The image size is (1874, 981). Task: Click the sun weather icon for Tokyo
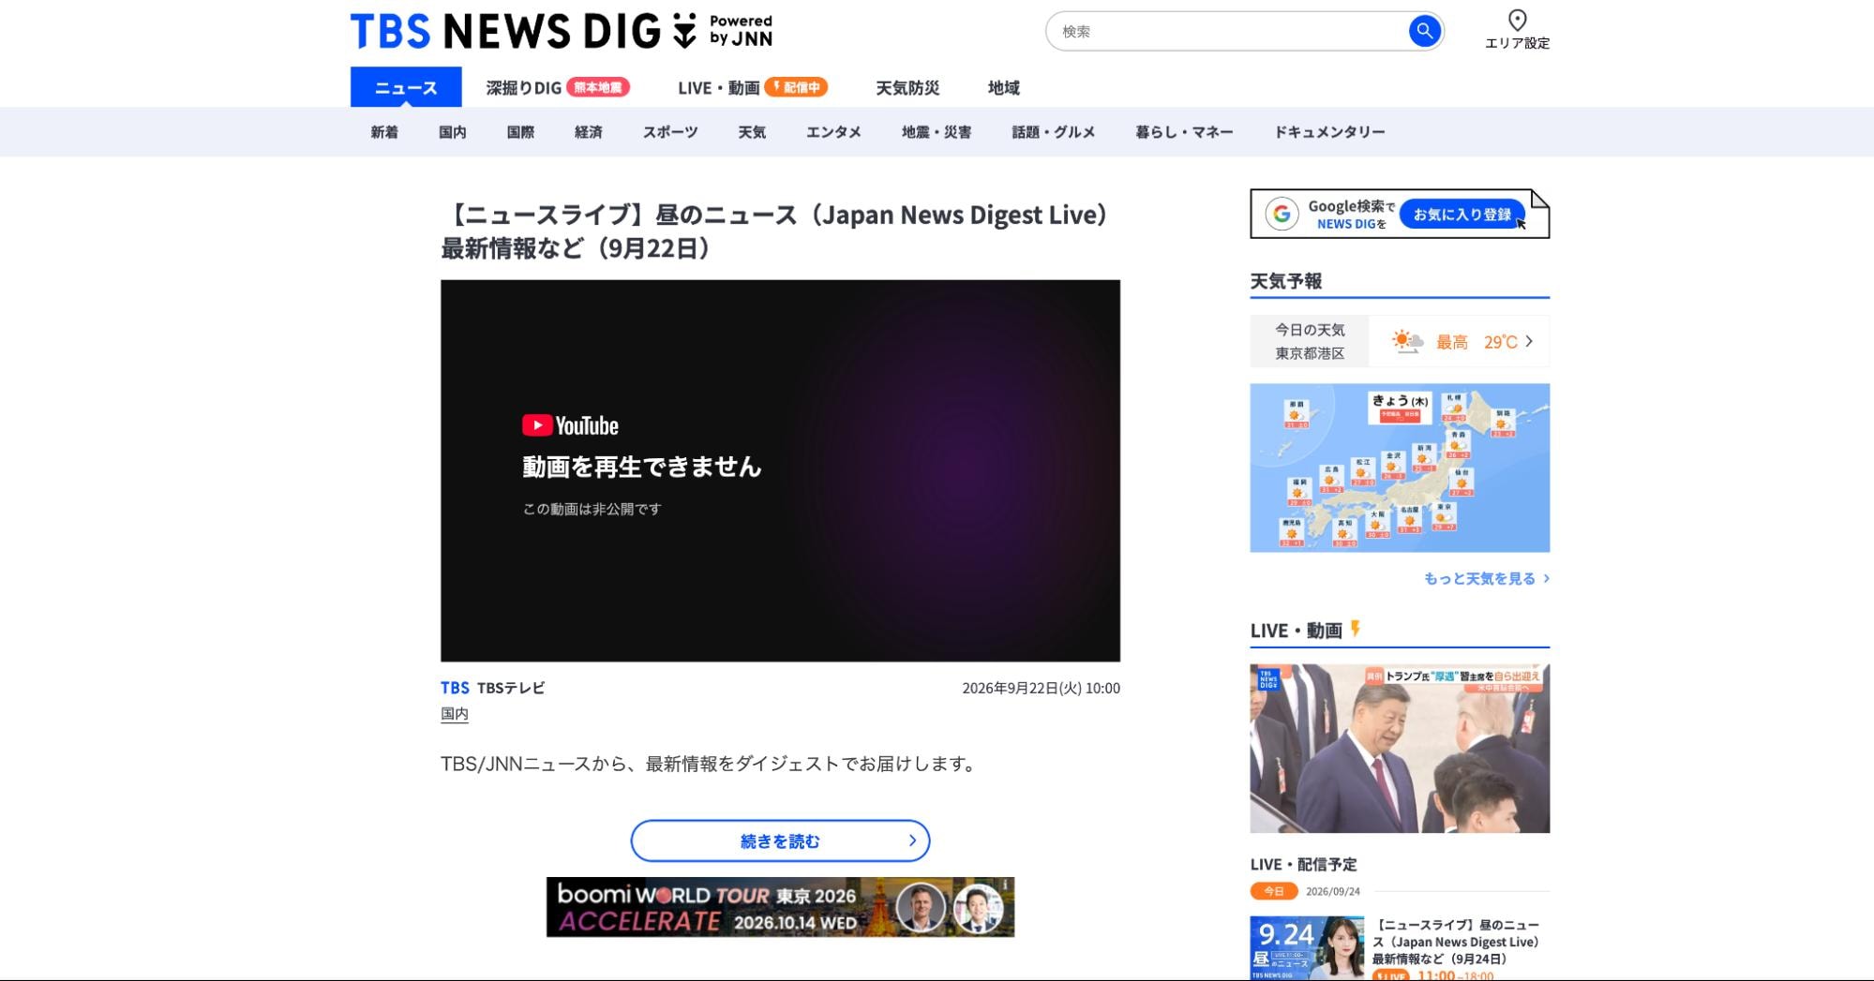click(1406, 341)
